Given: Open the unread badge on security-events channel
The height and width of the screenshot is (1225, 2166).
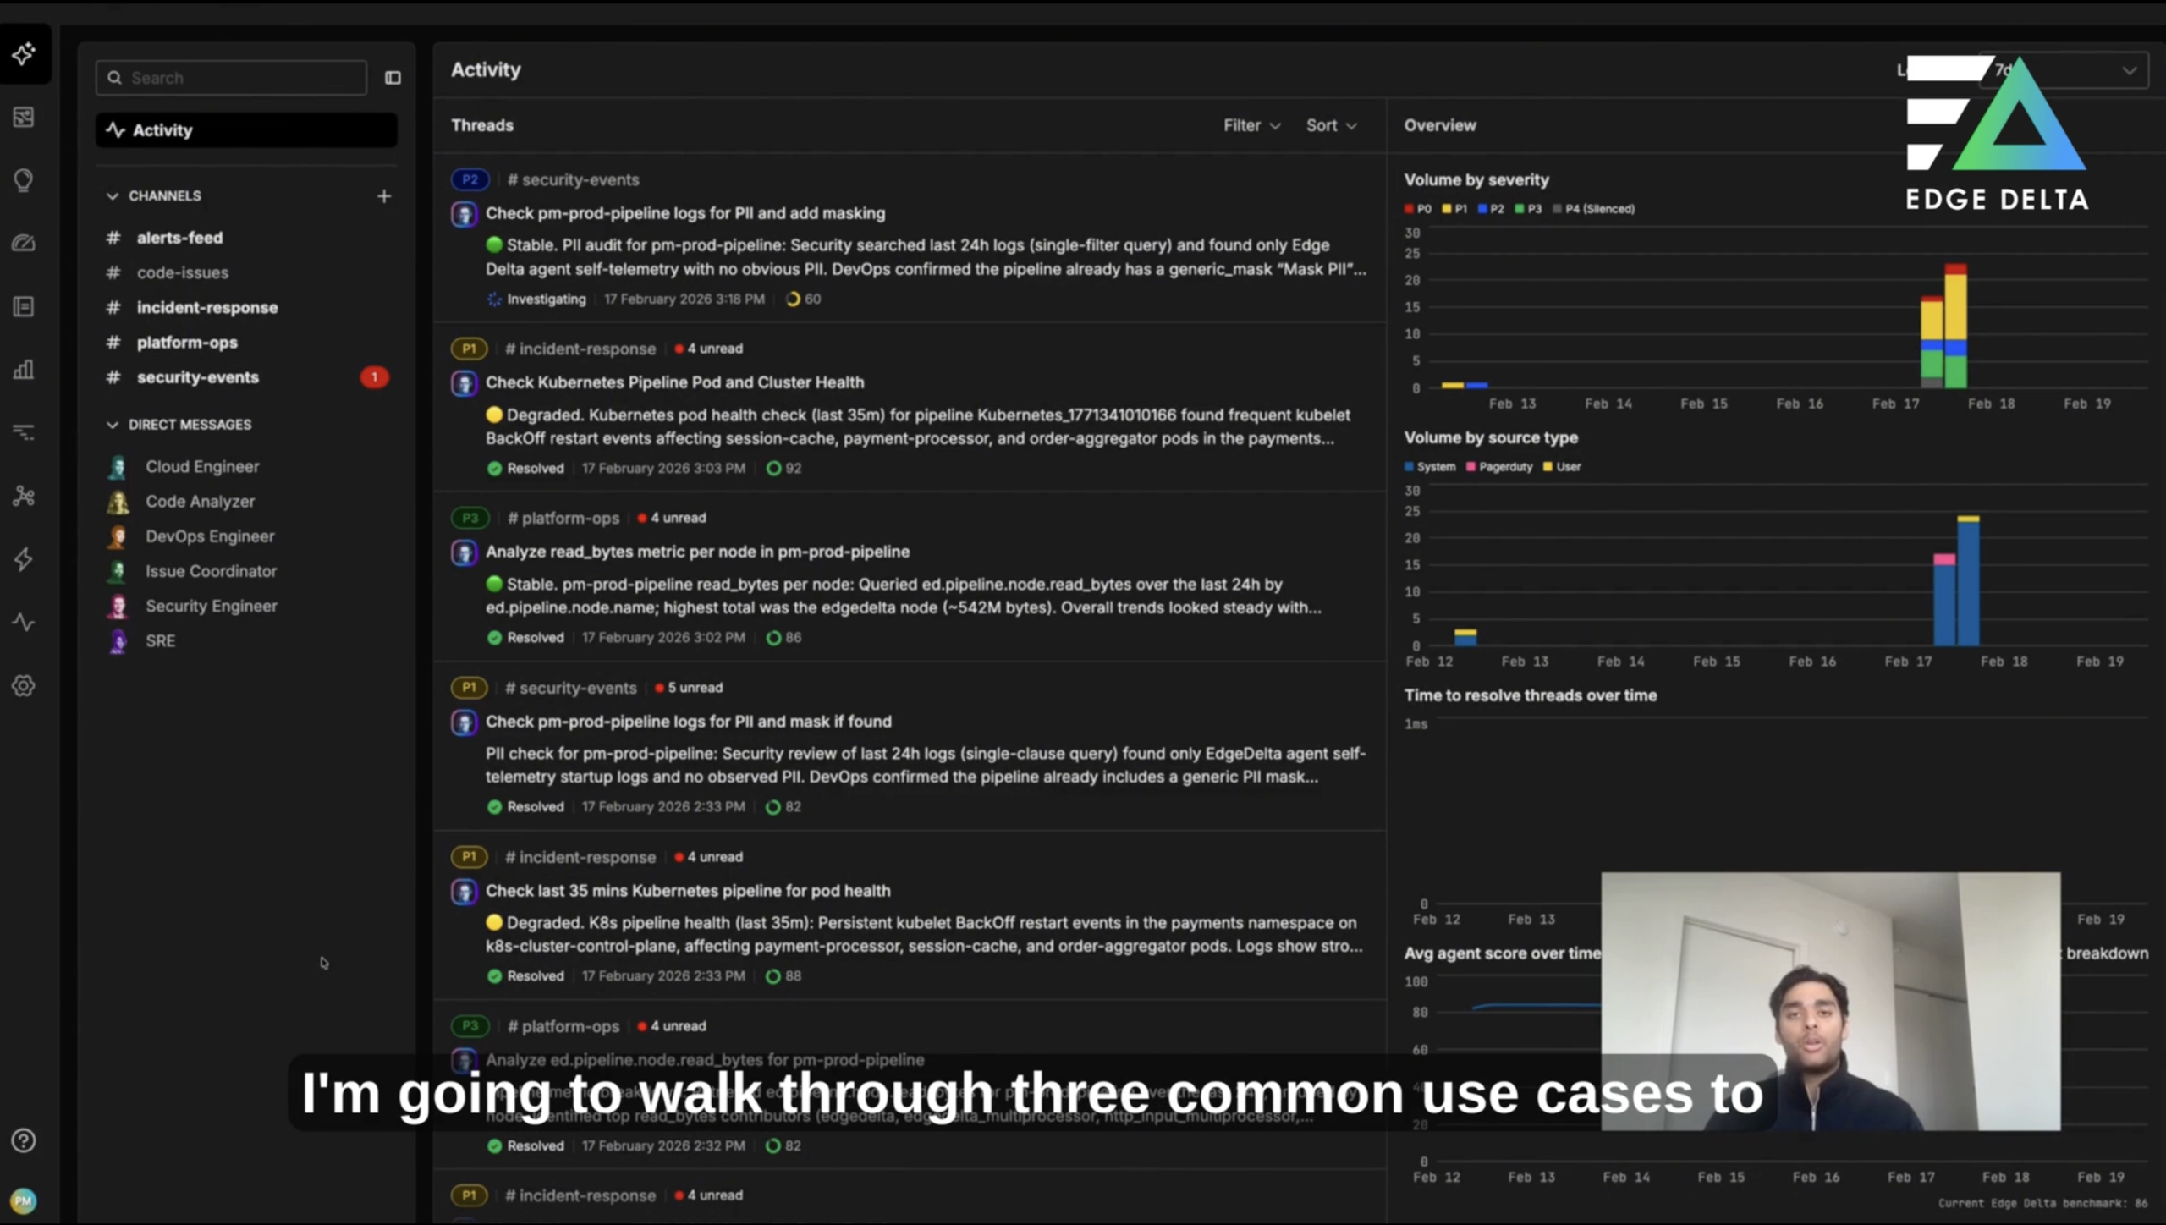Looking at the screenshot, I should (375, 377).
